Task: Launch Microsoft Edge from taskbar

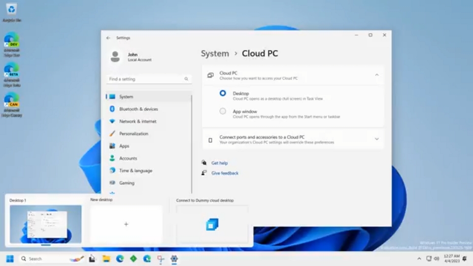Action: point(120,259)
